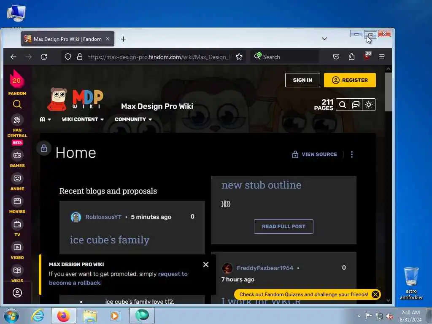Viewport: 432px width, 324px height.
Task: Click request to become a rollback link
Action: tap(118, 278)
